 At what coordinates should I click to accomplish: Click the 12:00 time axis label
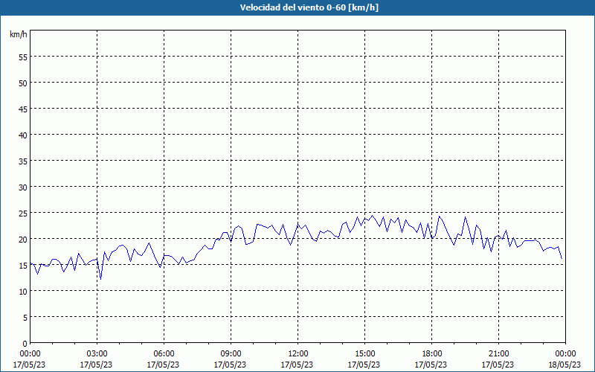pyautogui.click(x=298, y=354)
